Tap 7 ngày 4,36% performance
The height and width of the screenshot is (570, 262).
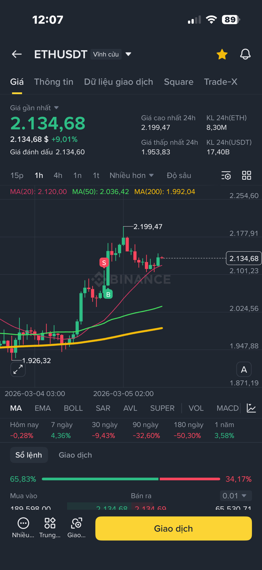tap(62, 430)
